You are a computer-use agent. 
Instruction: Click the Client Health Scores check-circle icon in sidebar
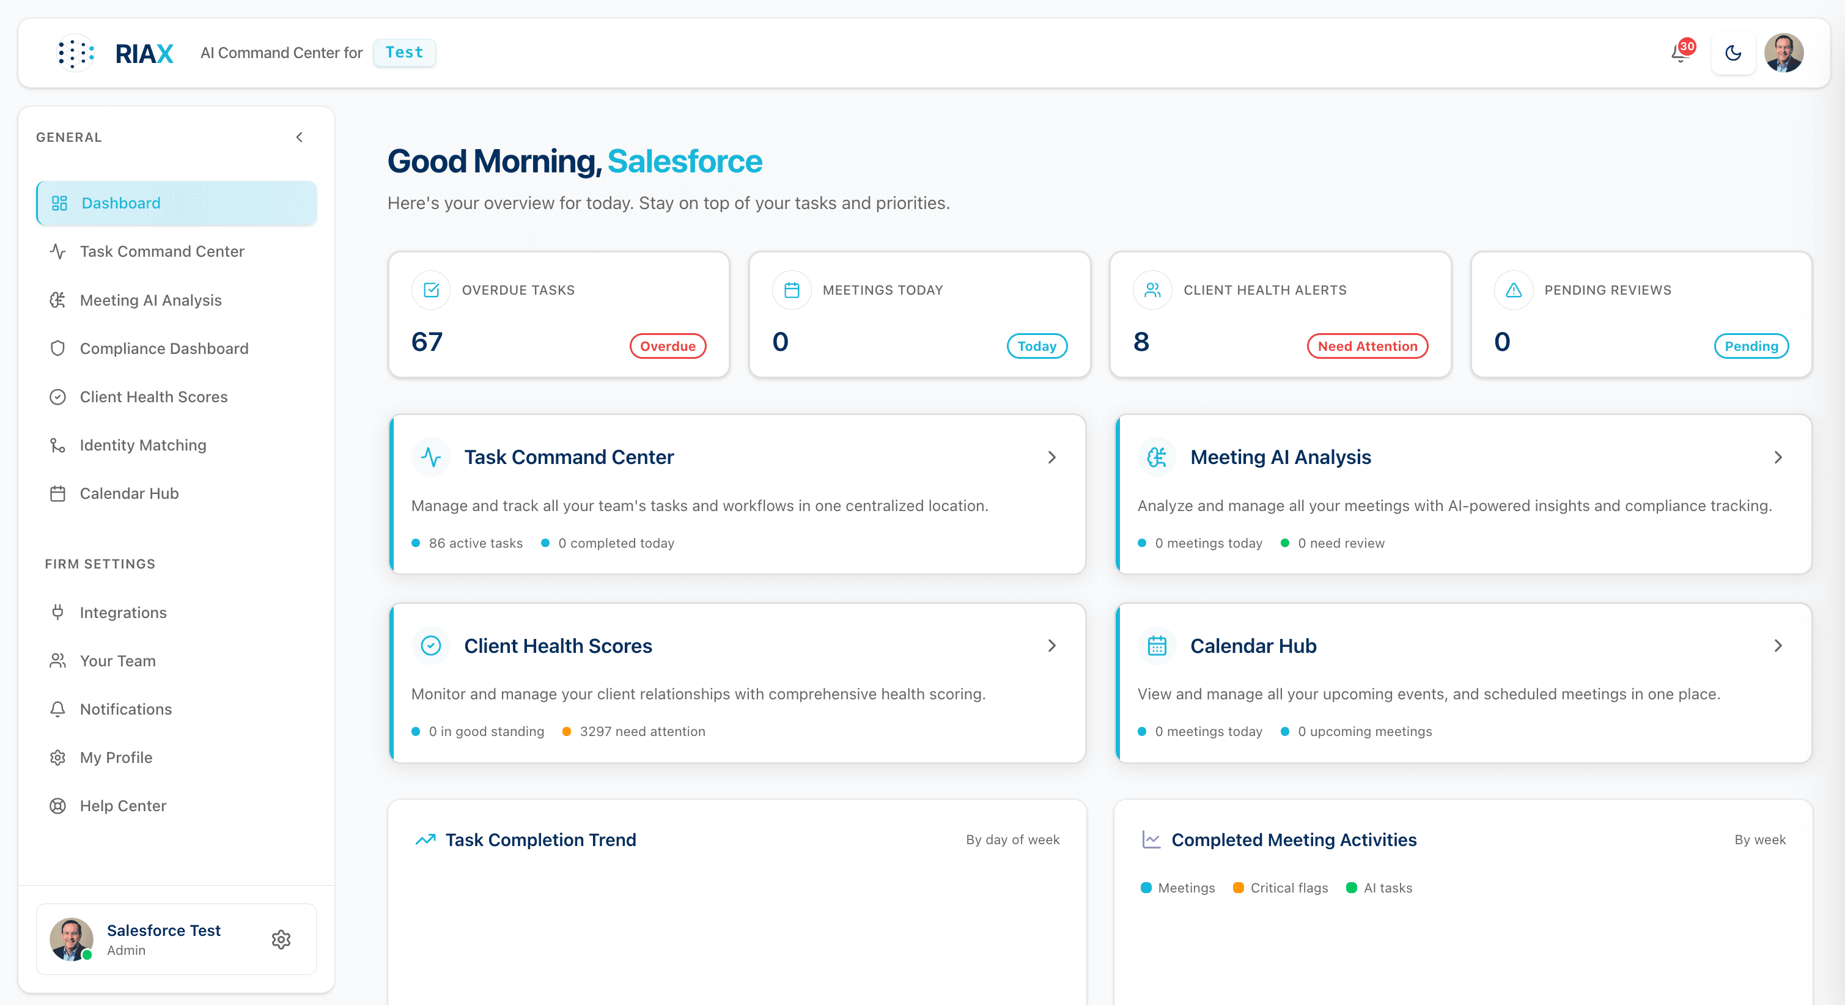[x=58, y=397]
